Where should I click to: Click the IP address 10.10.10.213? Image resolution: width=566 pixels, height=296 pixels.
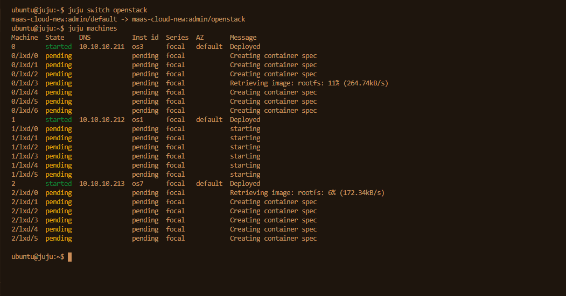click(102, 184)
